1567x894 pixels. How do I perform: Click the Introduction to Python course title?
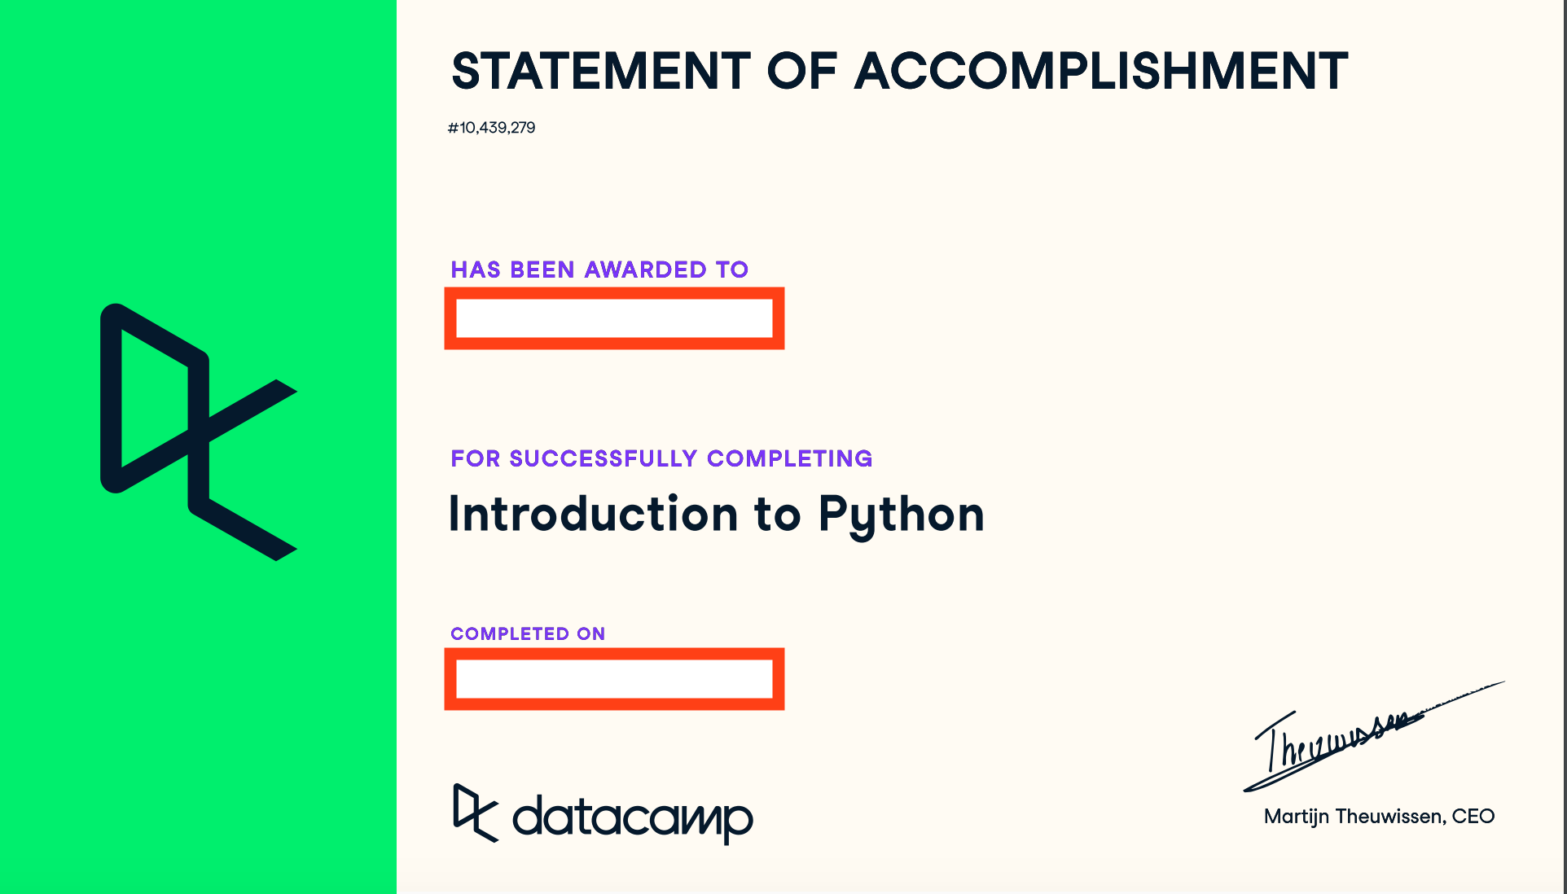717,515
